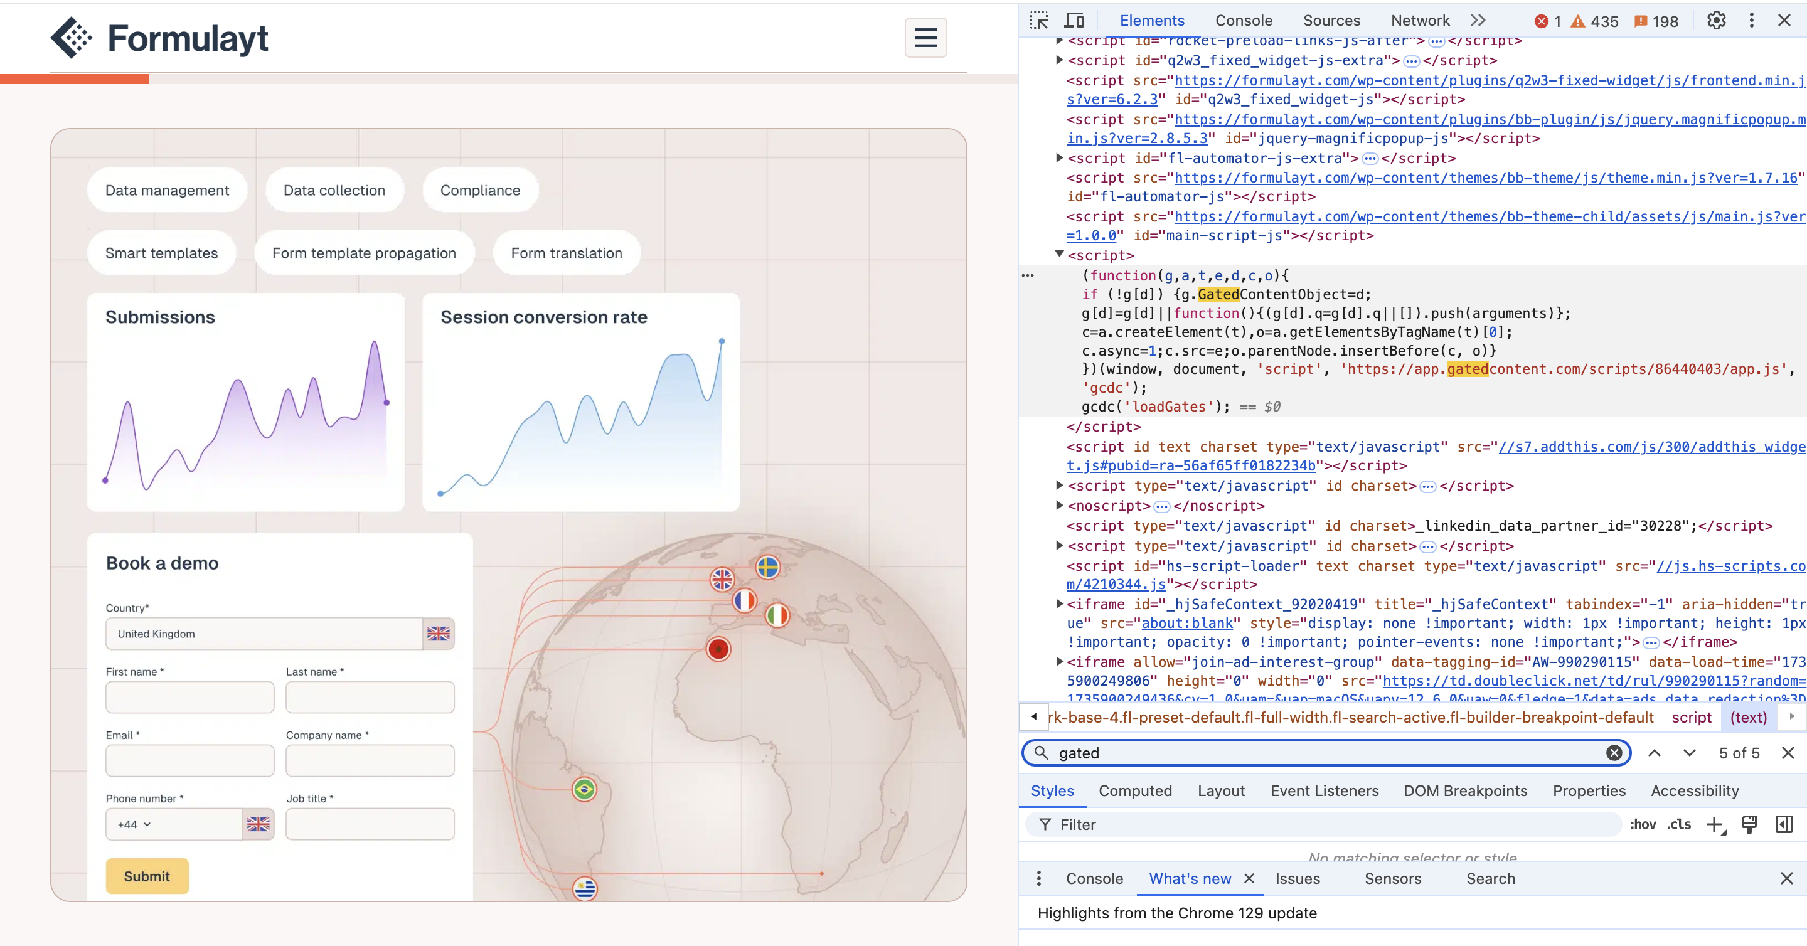Screen dimensions: 1807x946
Task: Expand the noscript element node
Action: (x=1059, y=505)
